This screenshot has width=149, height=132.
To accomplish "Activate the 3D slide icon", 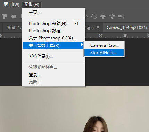I will point(112,16).
